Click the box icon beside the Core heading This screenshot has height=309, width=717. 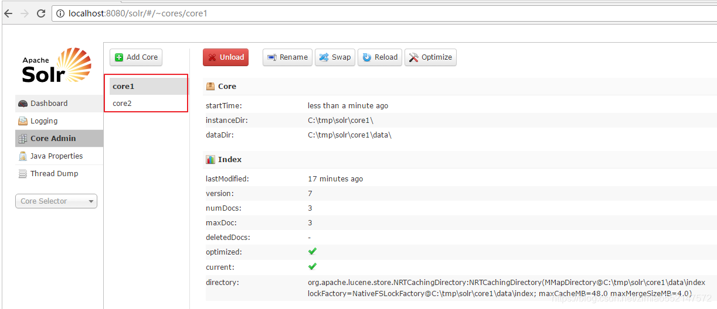[x=210, y=86]
